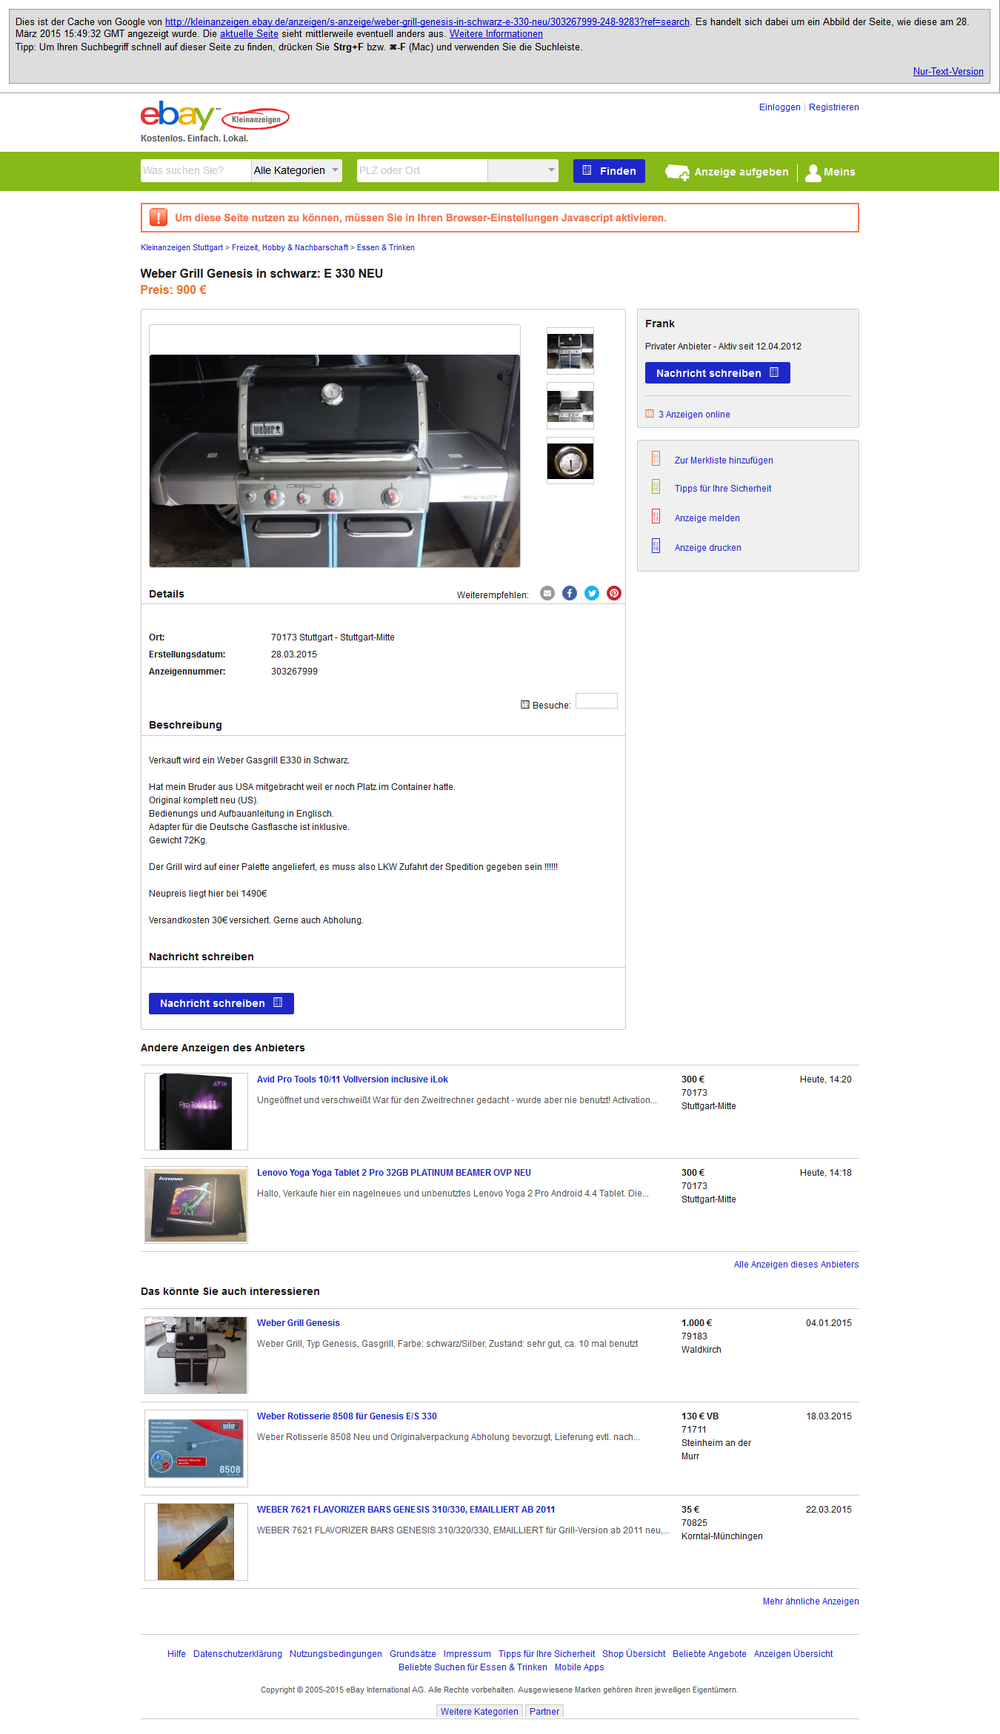The width and height of the screenshot is (1000, 1734).
Task: Click the PLZ oder Ort field
Action: click(422, 170)
